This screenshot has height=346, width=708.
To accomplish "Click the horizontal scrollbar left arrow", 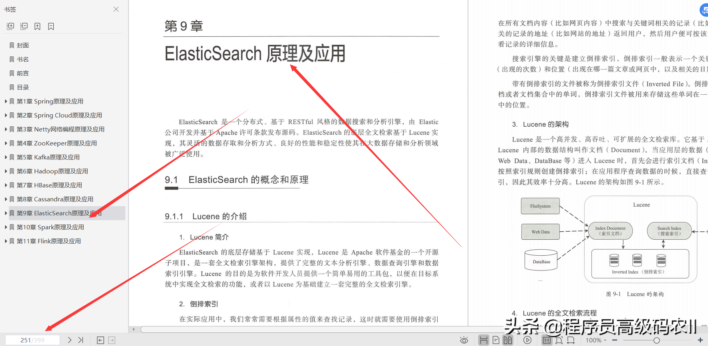I will (134, 330).
